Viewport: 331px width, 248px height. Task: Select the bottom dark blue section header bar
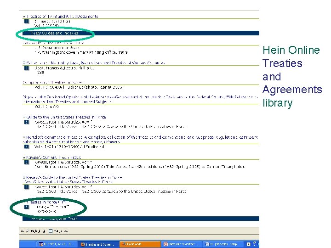(x=141, y=219)
